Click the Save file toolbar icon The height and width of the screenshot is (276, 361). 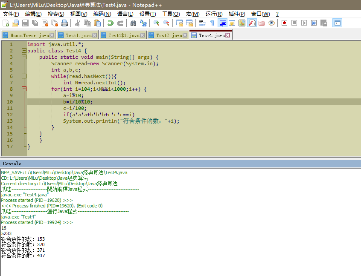(25, 23)
